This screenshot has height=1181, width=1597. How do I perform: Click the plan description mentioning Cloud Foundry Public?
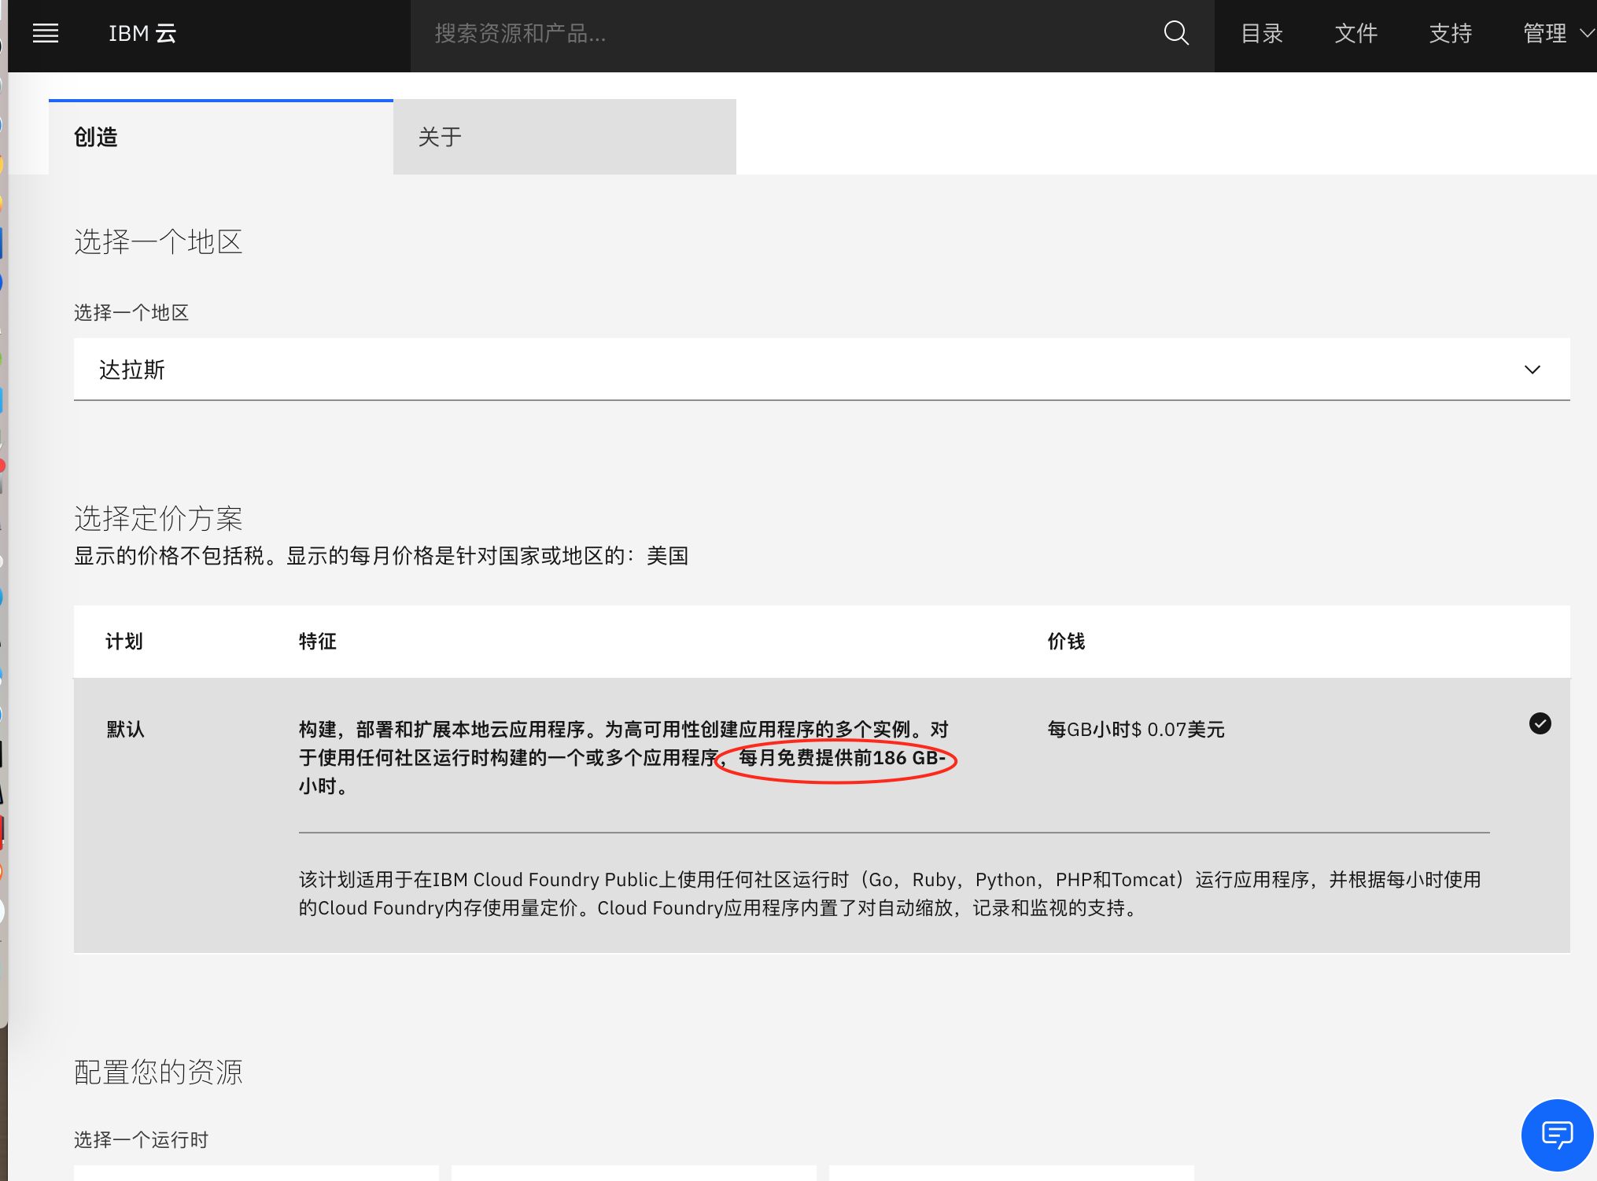click(890, 893)
